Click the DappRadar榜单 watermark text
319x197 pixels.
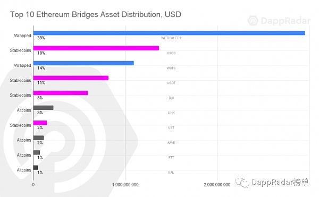click(280, 182)
